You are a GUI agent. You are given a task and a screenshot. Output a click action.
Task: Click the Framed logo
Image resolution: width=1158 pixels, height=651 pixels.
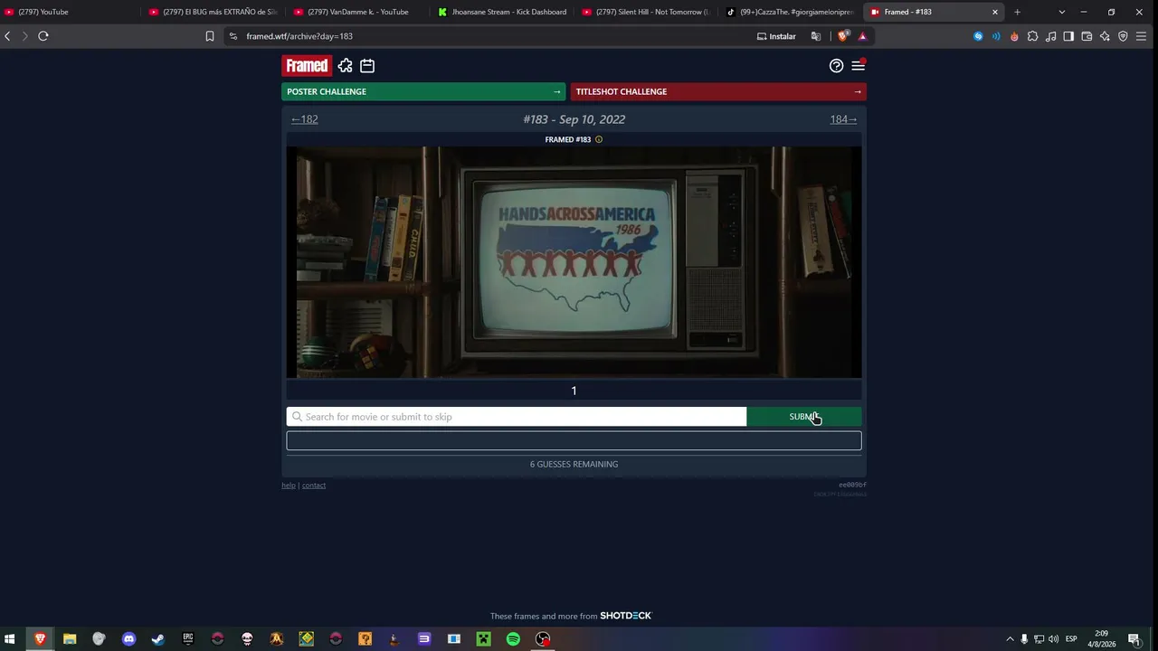pyautogui.click(x=307, y=65)
